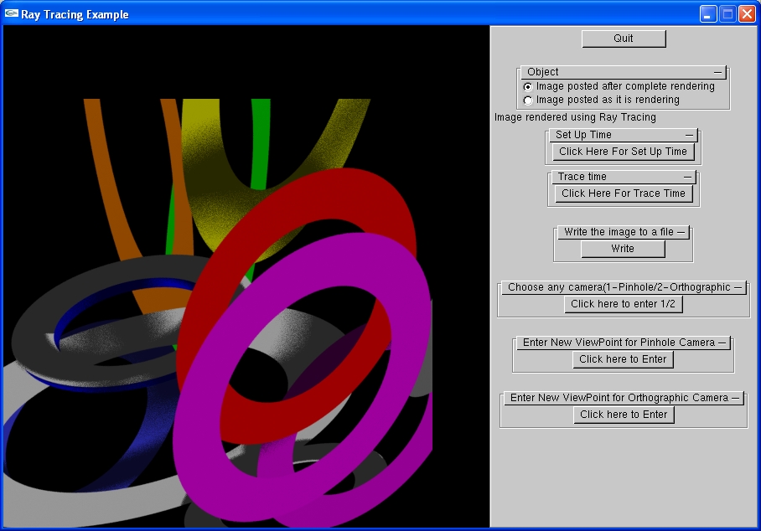Viewport: 761px width, 531px height.
Task: Click Here For Set Up Time button
Action: (624, 152)
